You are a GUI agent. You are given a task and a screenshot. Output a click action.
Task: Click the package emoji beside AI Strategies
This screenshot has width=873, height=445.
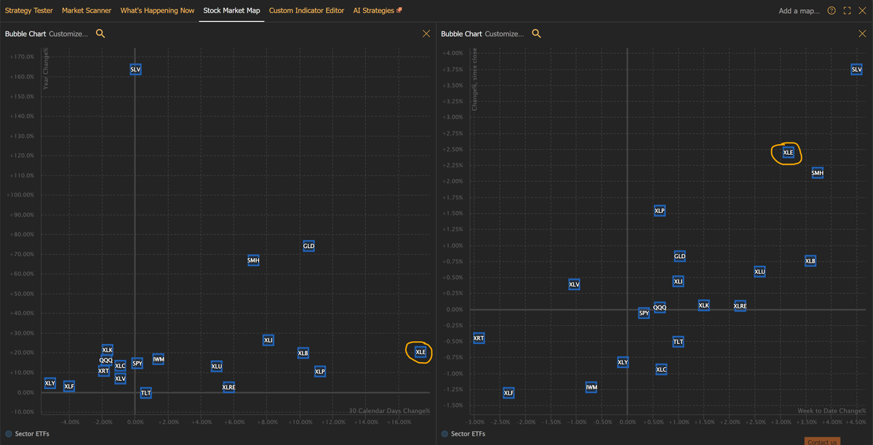coord(399,10)
